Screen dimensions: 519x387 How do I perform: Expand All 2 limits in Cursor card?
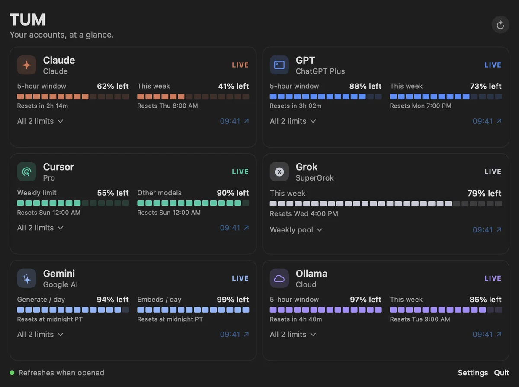tap(40, 228)
